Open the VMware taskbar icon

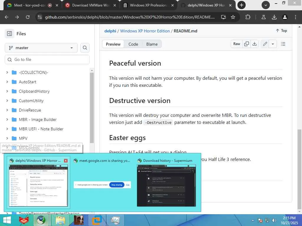[97, 220]
